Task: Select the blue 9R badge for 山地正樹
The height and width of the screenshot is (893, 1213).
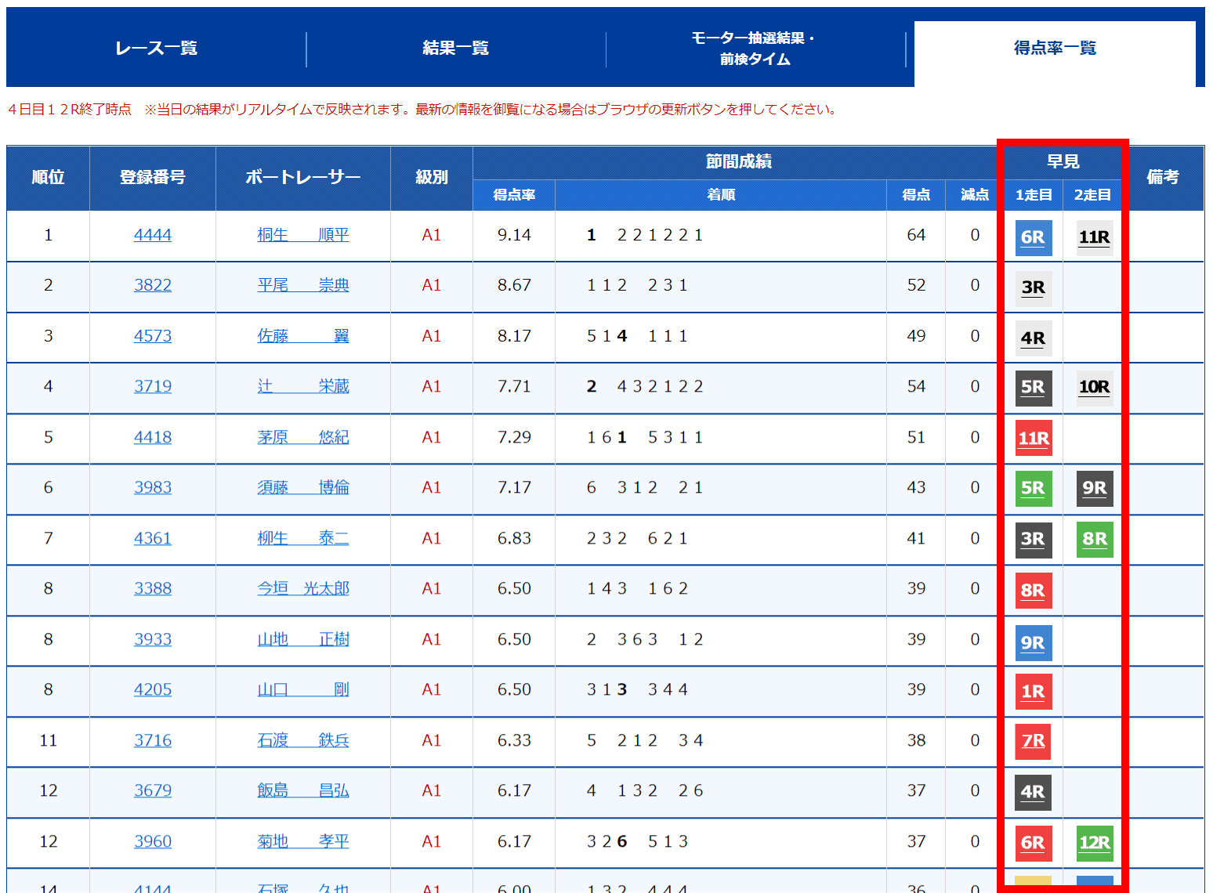Action: pos(1033,641)
